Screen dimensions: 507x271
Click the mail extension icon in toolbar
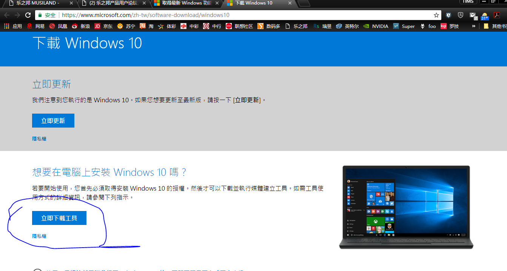[473, 15]
